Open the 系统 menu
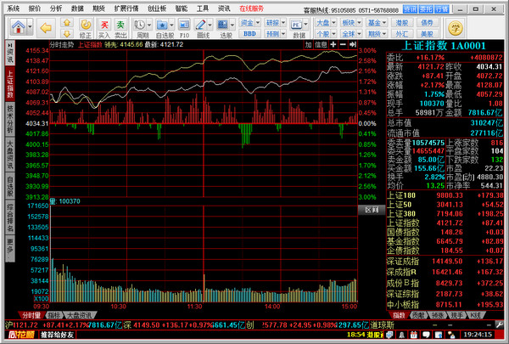This screenshot has height=344, width=509. pyautogui.click(x=14, y=8)
